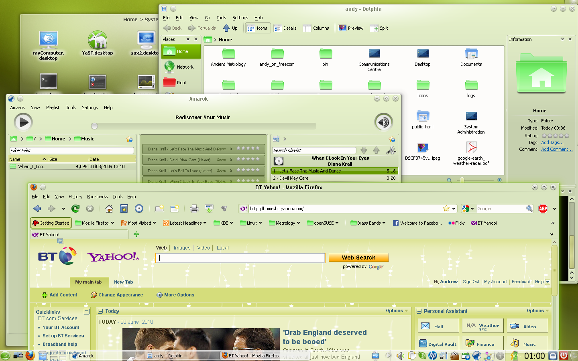578x361 pixels.
Task: Select the 'My main tab' on Yahoo page
Action: 88,282
